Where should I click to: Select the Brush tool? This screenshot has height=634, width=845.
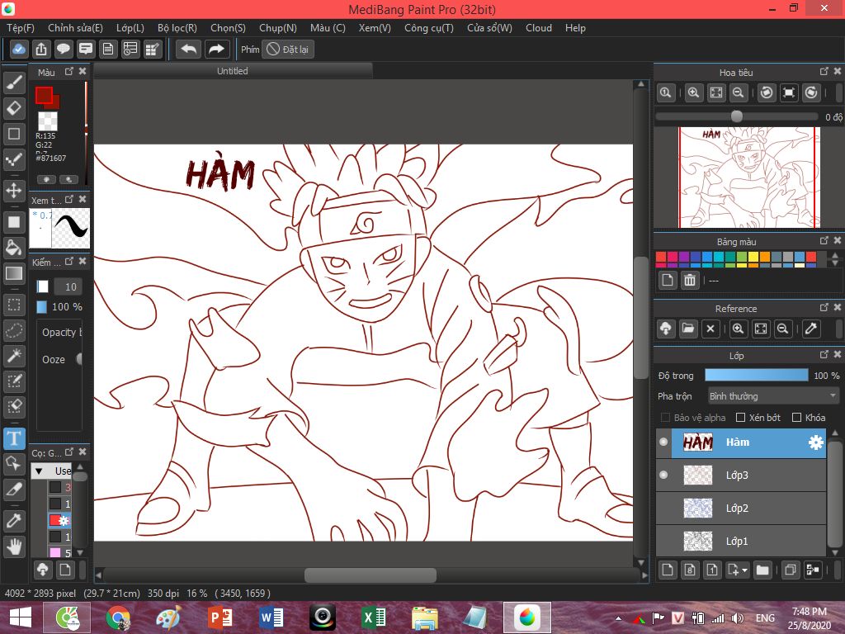pos(14,83)
